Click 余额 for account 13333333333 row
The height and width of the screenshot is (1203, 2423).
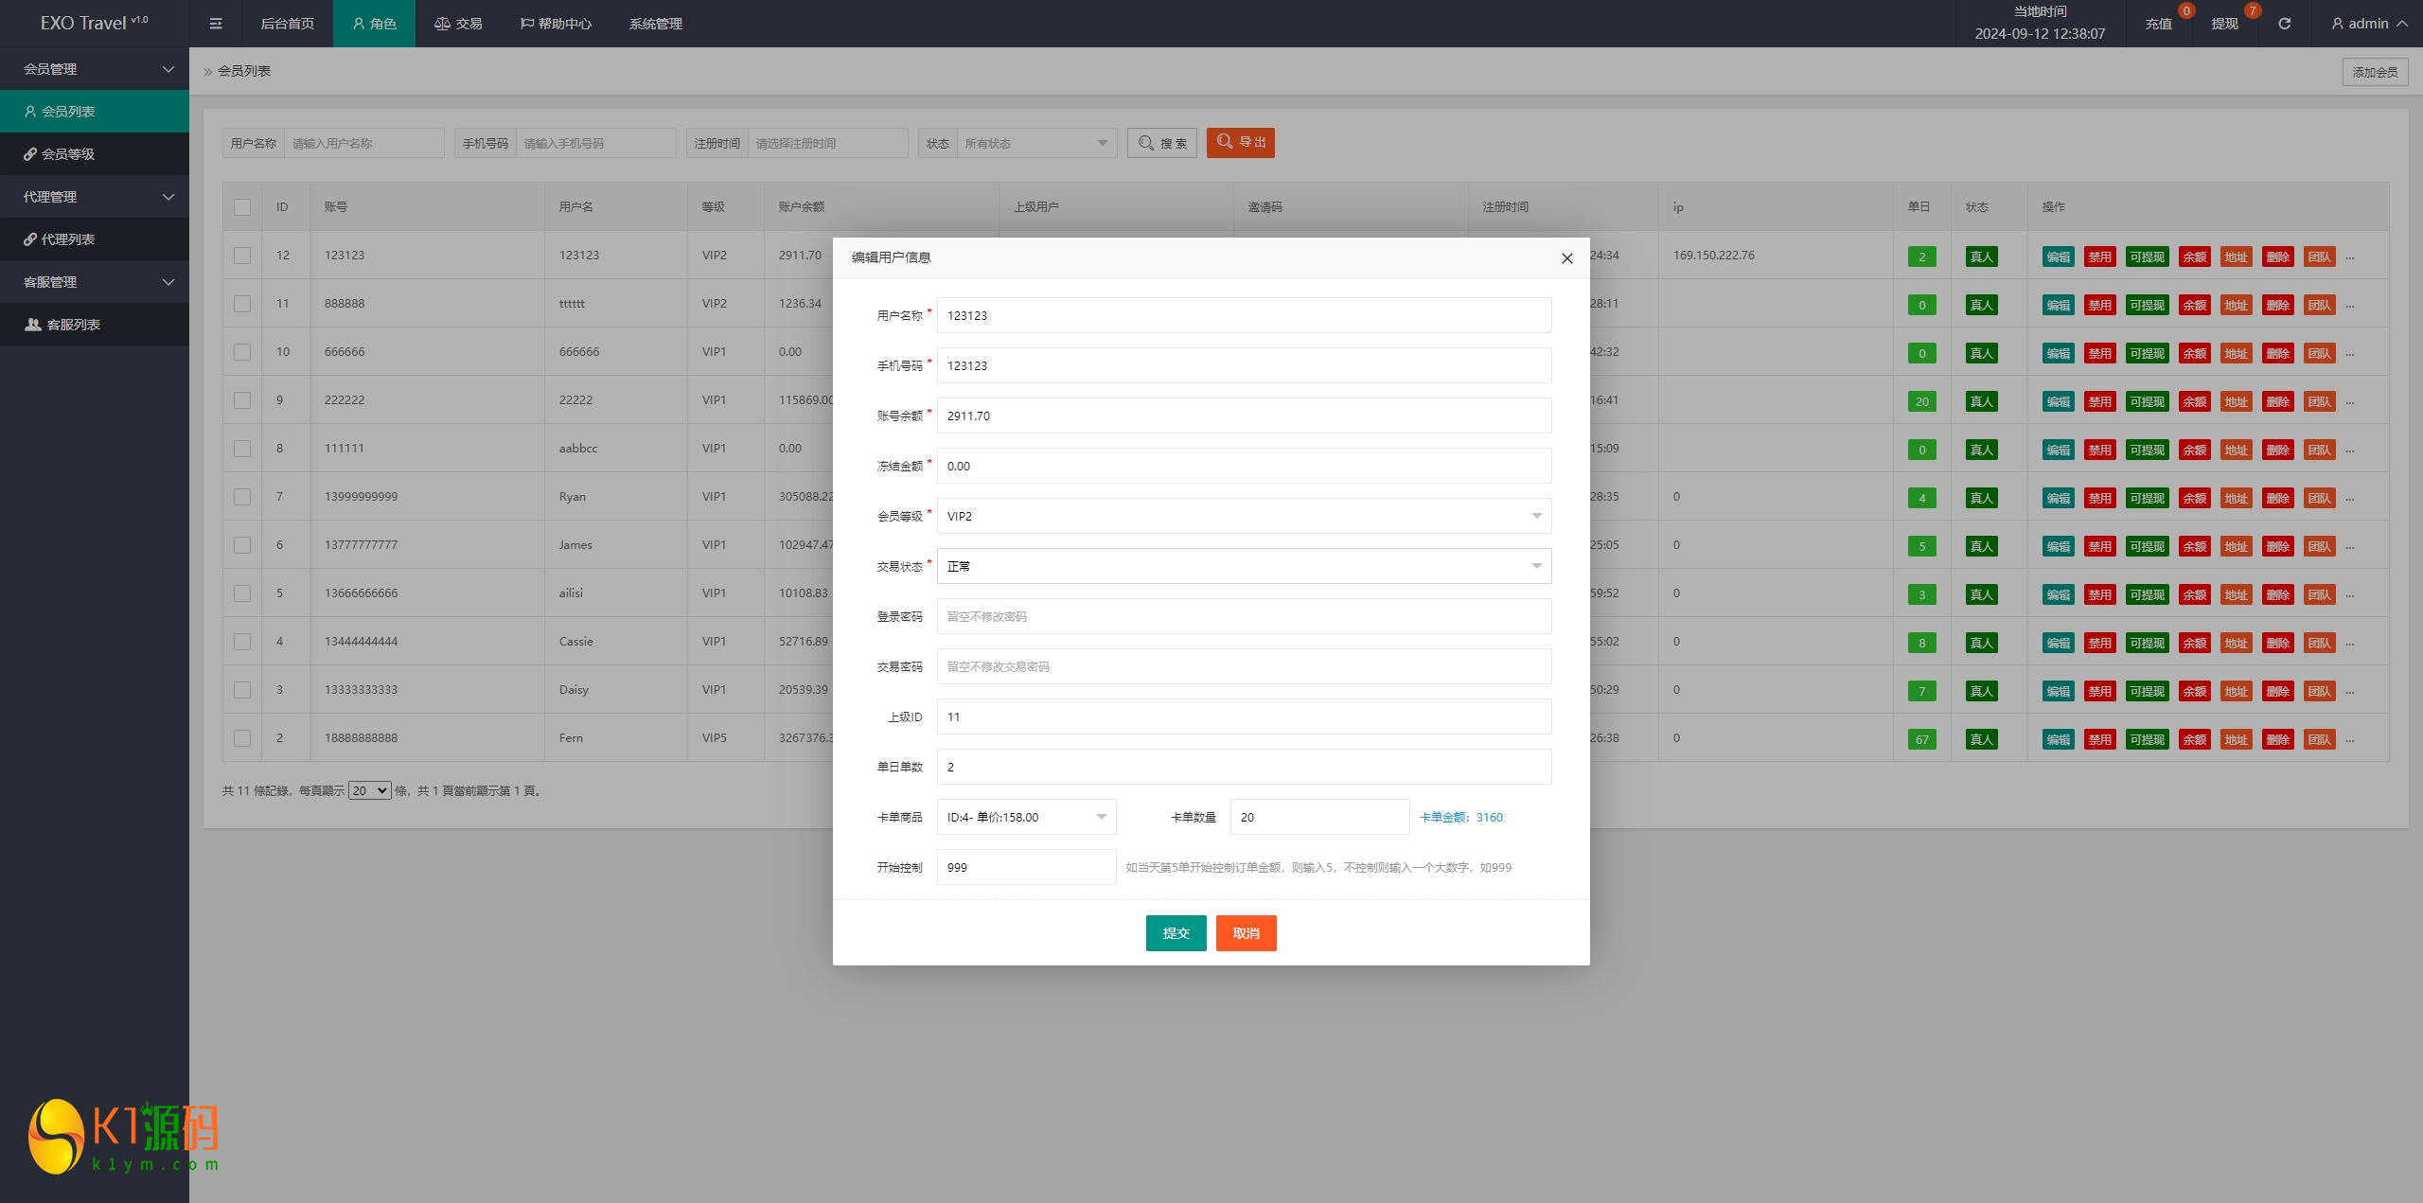tap(2194, 691)
